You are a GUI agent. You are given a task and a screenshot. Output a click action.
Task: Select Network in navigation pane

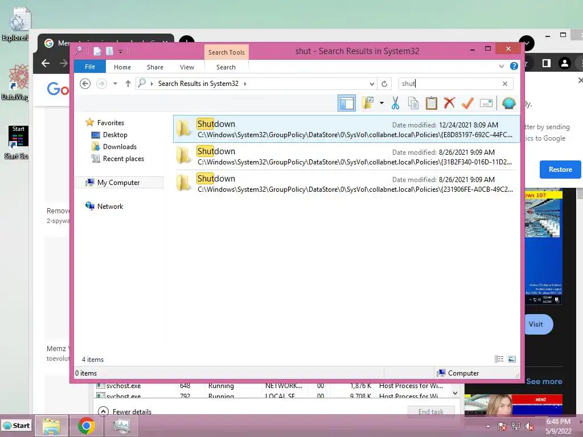[x=110, y=207]
